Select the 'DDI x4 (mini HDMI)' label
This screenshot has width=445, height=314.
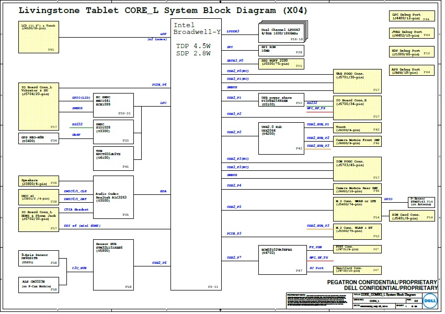pyautogui.click(x=82, y=226)
